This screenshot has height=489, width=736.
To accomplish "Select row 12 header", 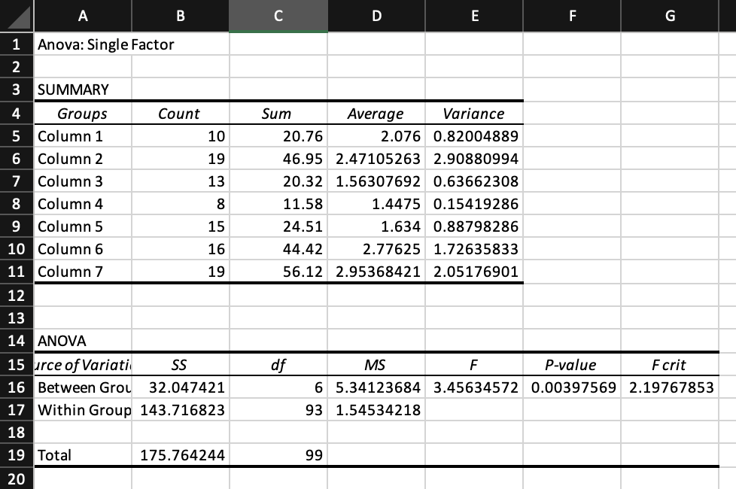I will pyautogui.click(x=17, y=295).
